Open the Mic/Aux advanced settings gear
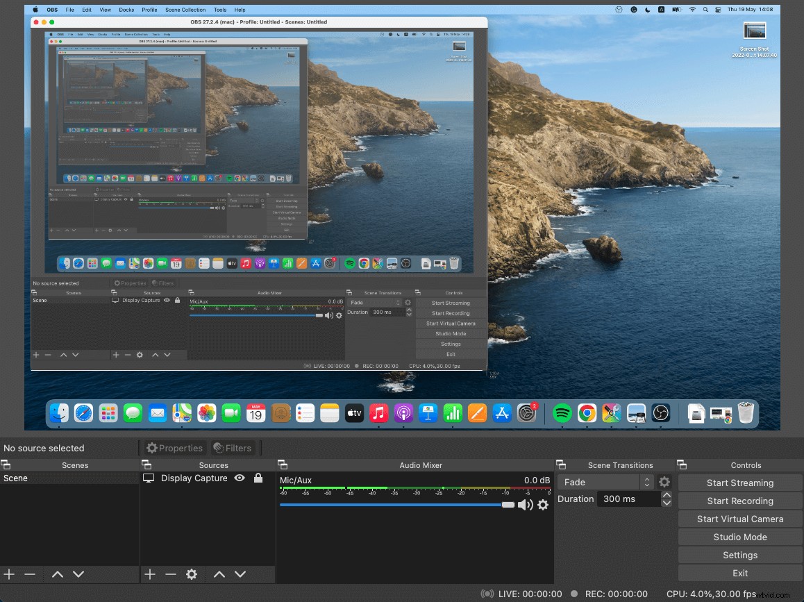The width and height of the screenshot is (804, 602). (x=543, y=505)
